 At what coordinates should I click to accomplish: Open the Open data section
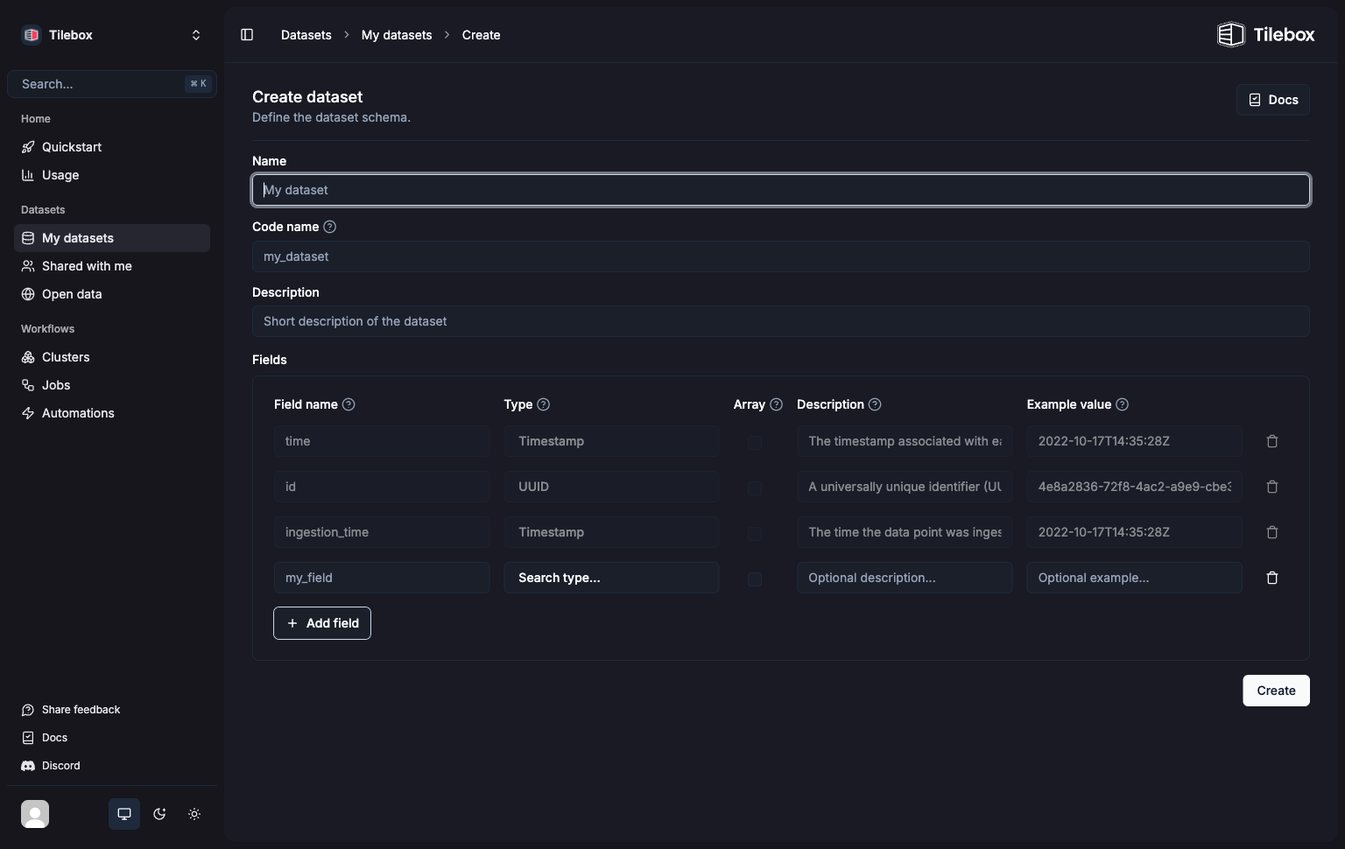point(112,294)
